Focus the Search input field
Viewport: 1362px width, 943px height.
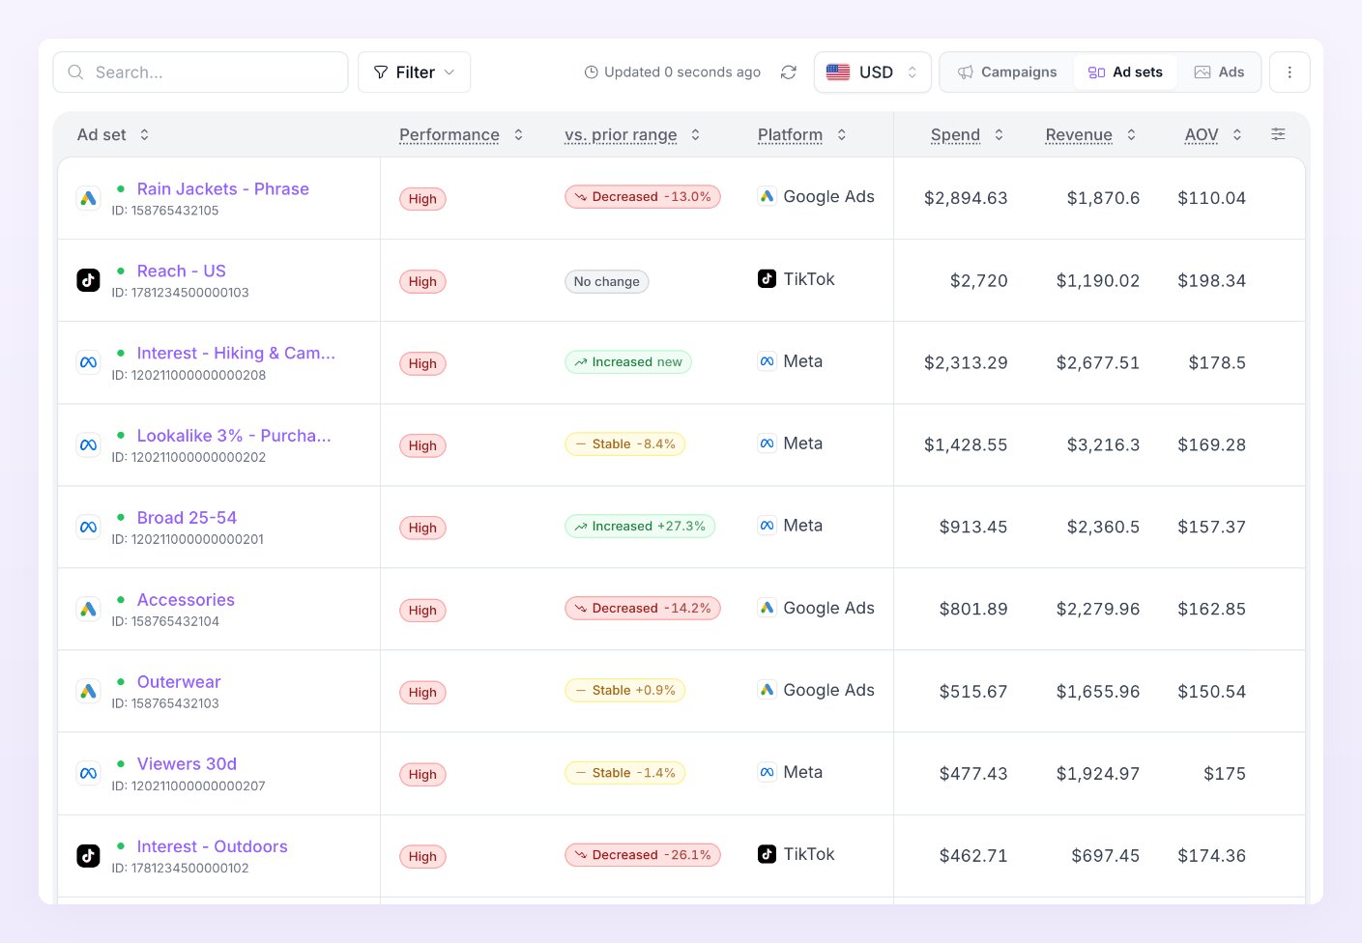pos(200,72)
